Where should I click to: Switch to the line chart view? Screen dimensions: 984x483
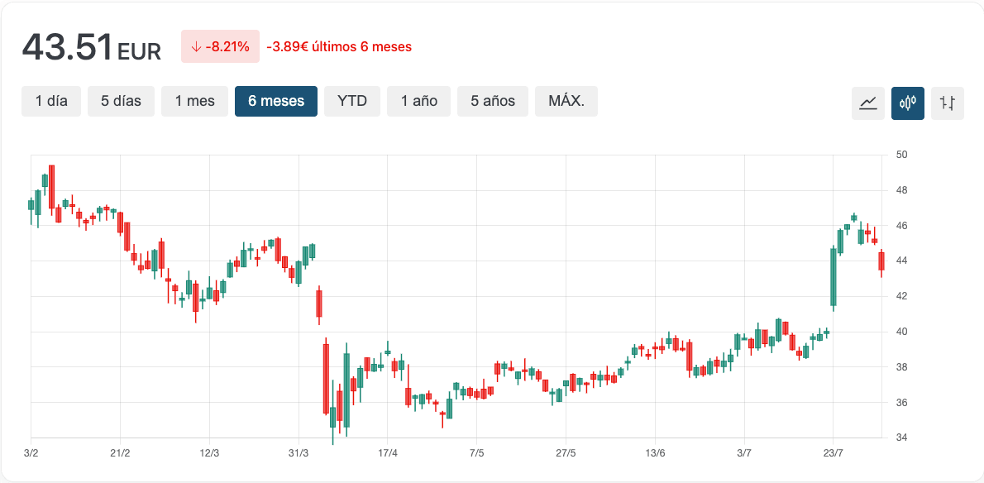(x=868, y=103)
